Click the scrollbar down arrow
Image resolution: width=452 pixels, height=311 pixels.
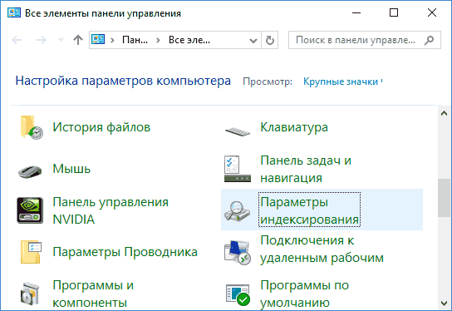(x=444, y=303)
